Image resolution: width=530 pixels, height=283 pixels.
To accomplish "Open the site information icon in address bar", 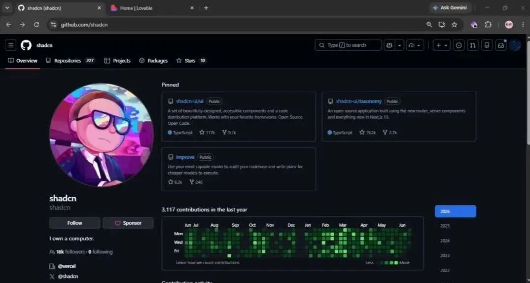I will pos(53,25).
